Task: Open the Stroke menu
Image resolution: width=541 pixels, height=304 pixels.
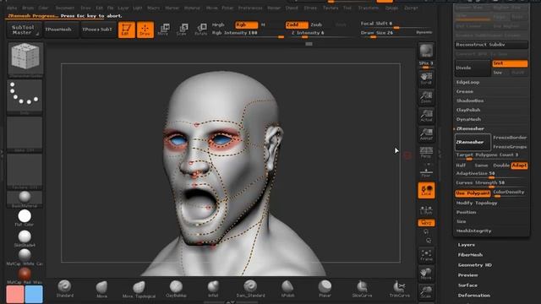Action: coord(310,8)
